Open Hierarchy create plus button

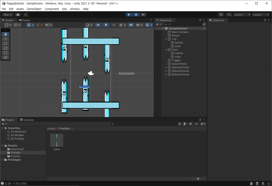coord(158,24)
